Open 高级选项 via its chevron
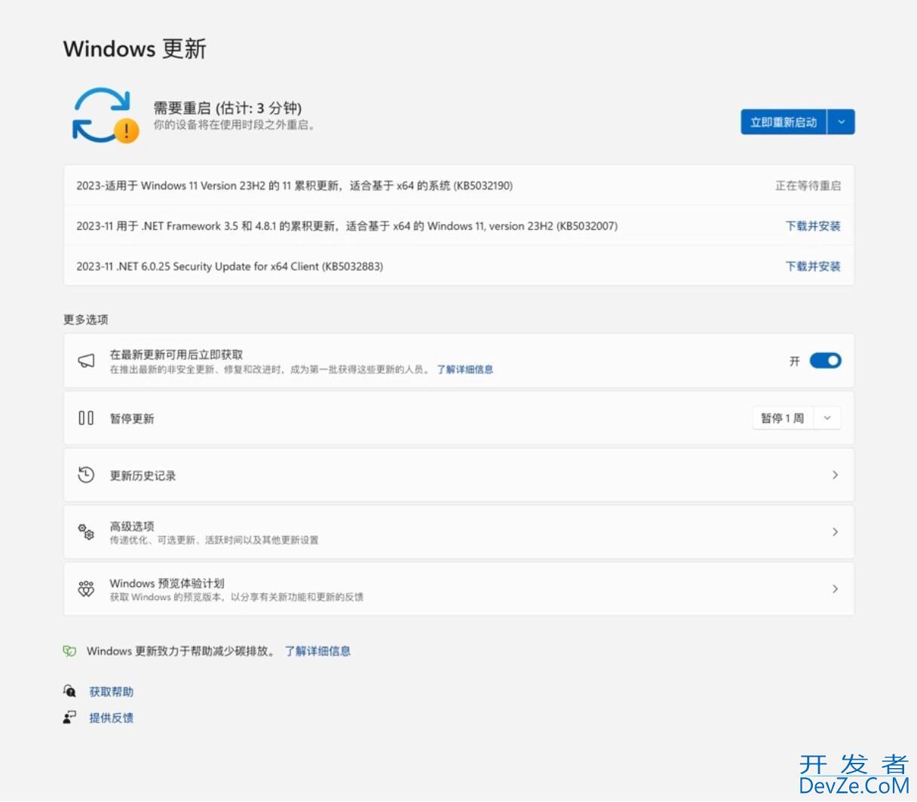 pyautogui.click(x=835, y=532)
